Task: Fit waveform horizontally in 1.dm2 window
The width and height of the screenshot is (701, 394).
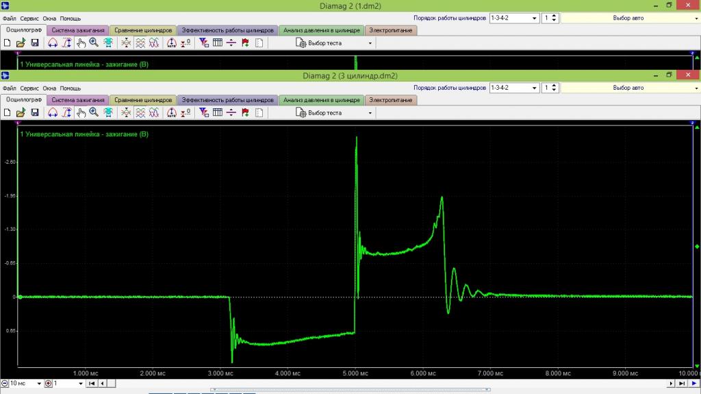Action: tap(53, 42)
